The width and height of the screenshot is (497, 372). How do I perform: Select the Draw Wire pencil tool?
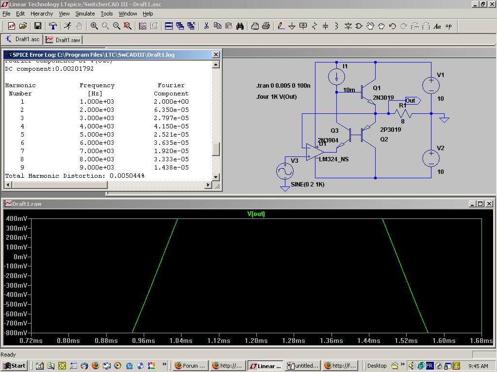click(x=281, y=26)
